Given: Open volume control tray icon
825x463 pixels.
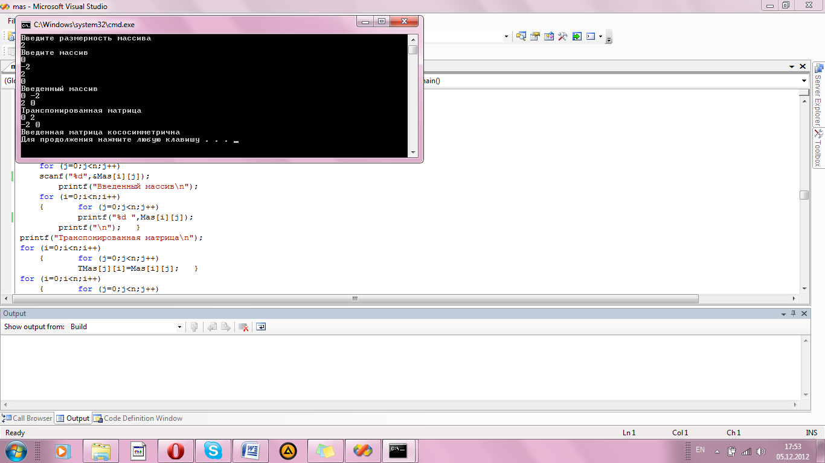Looking at the screenshot, I should click(x=760, y=451).
